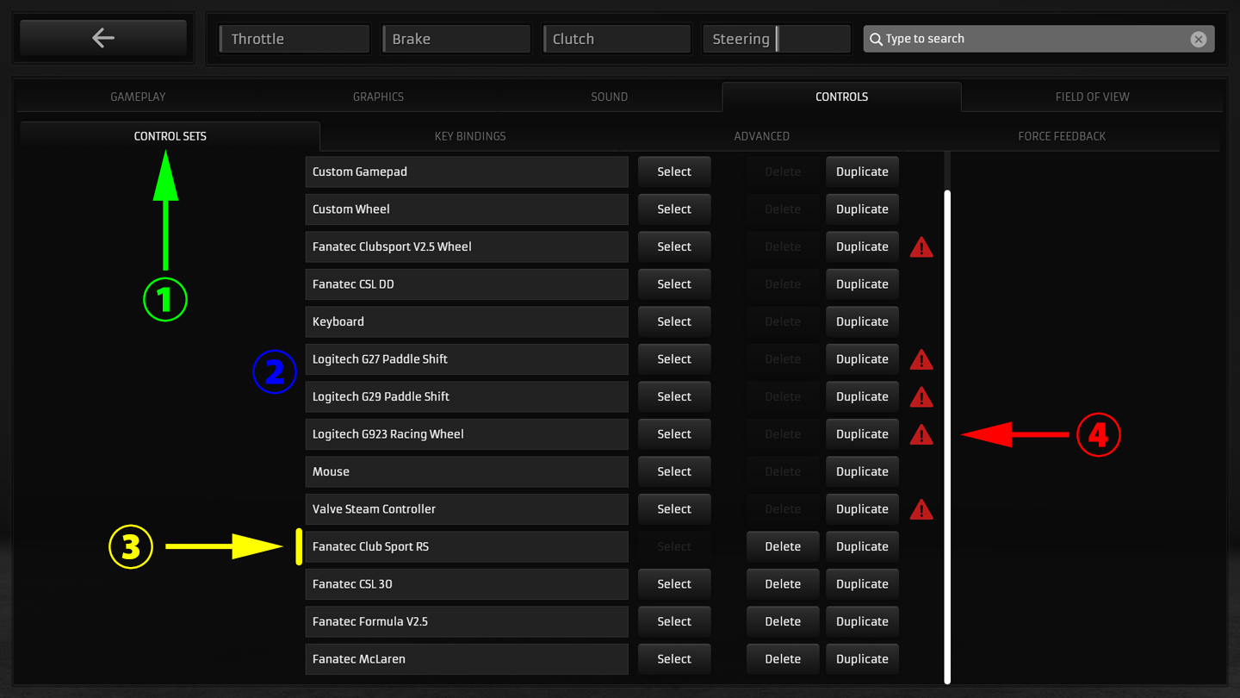Image resolution: width=1240 pixels, height=698 pixels.
Task: Click warning icon for Fanatec Clubsport V2.5 Wheel
Action: pyautogui.click(x=921, y=247)
